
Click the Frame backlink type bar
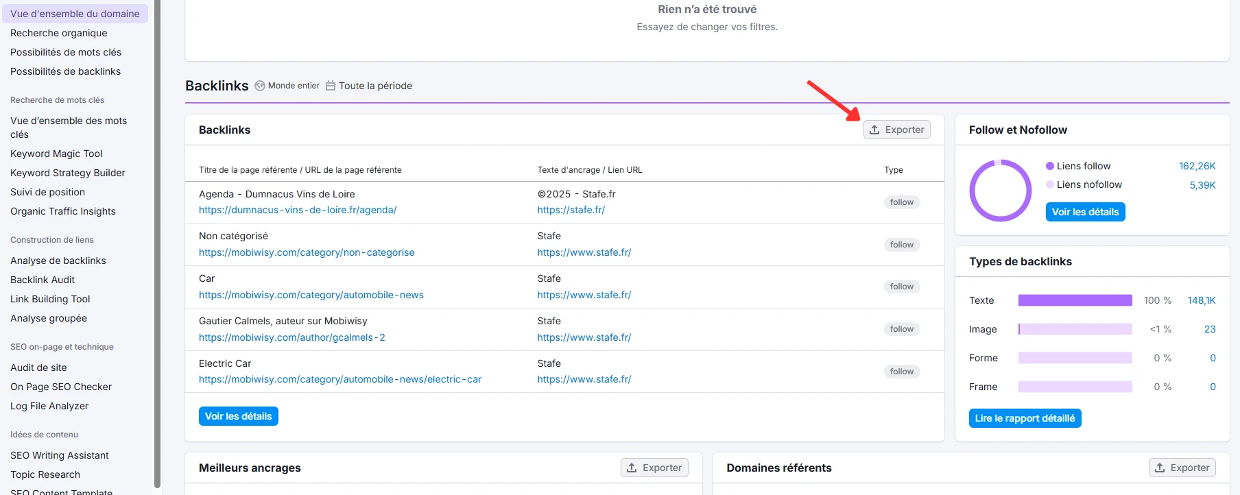[x=1075, y=387]
